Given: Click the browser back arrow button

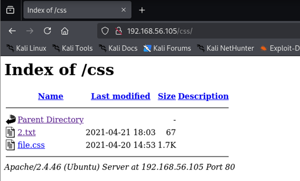Looking at the screenshot, I should pos(12,31).
